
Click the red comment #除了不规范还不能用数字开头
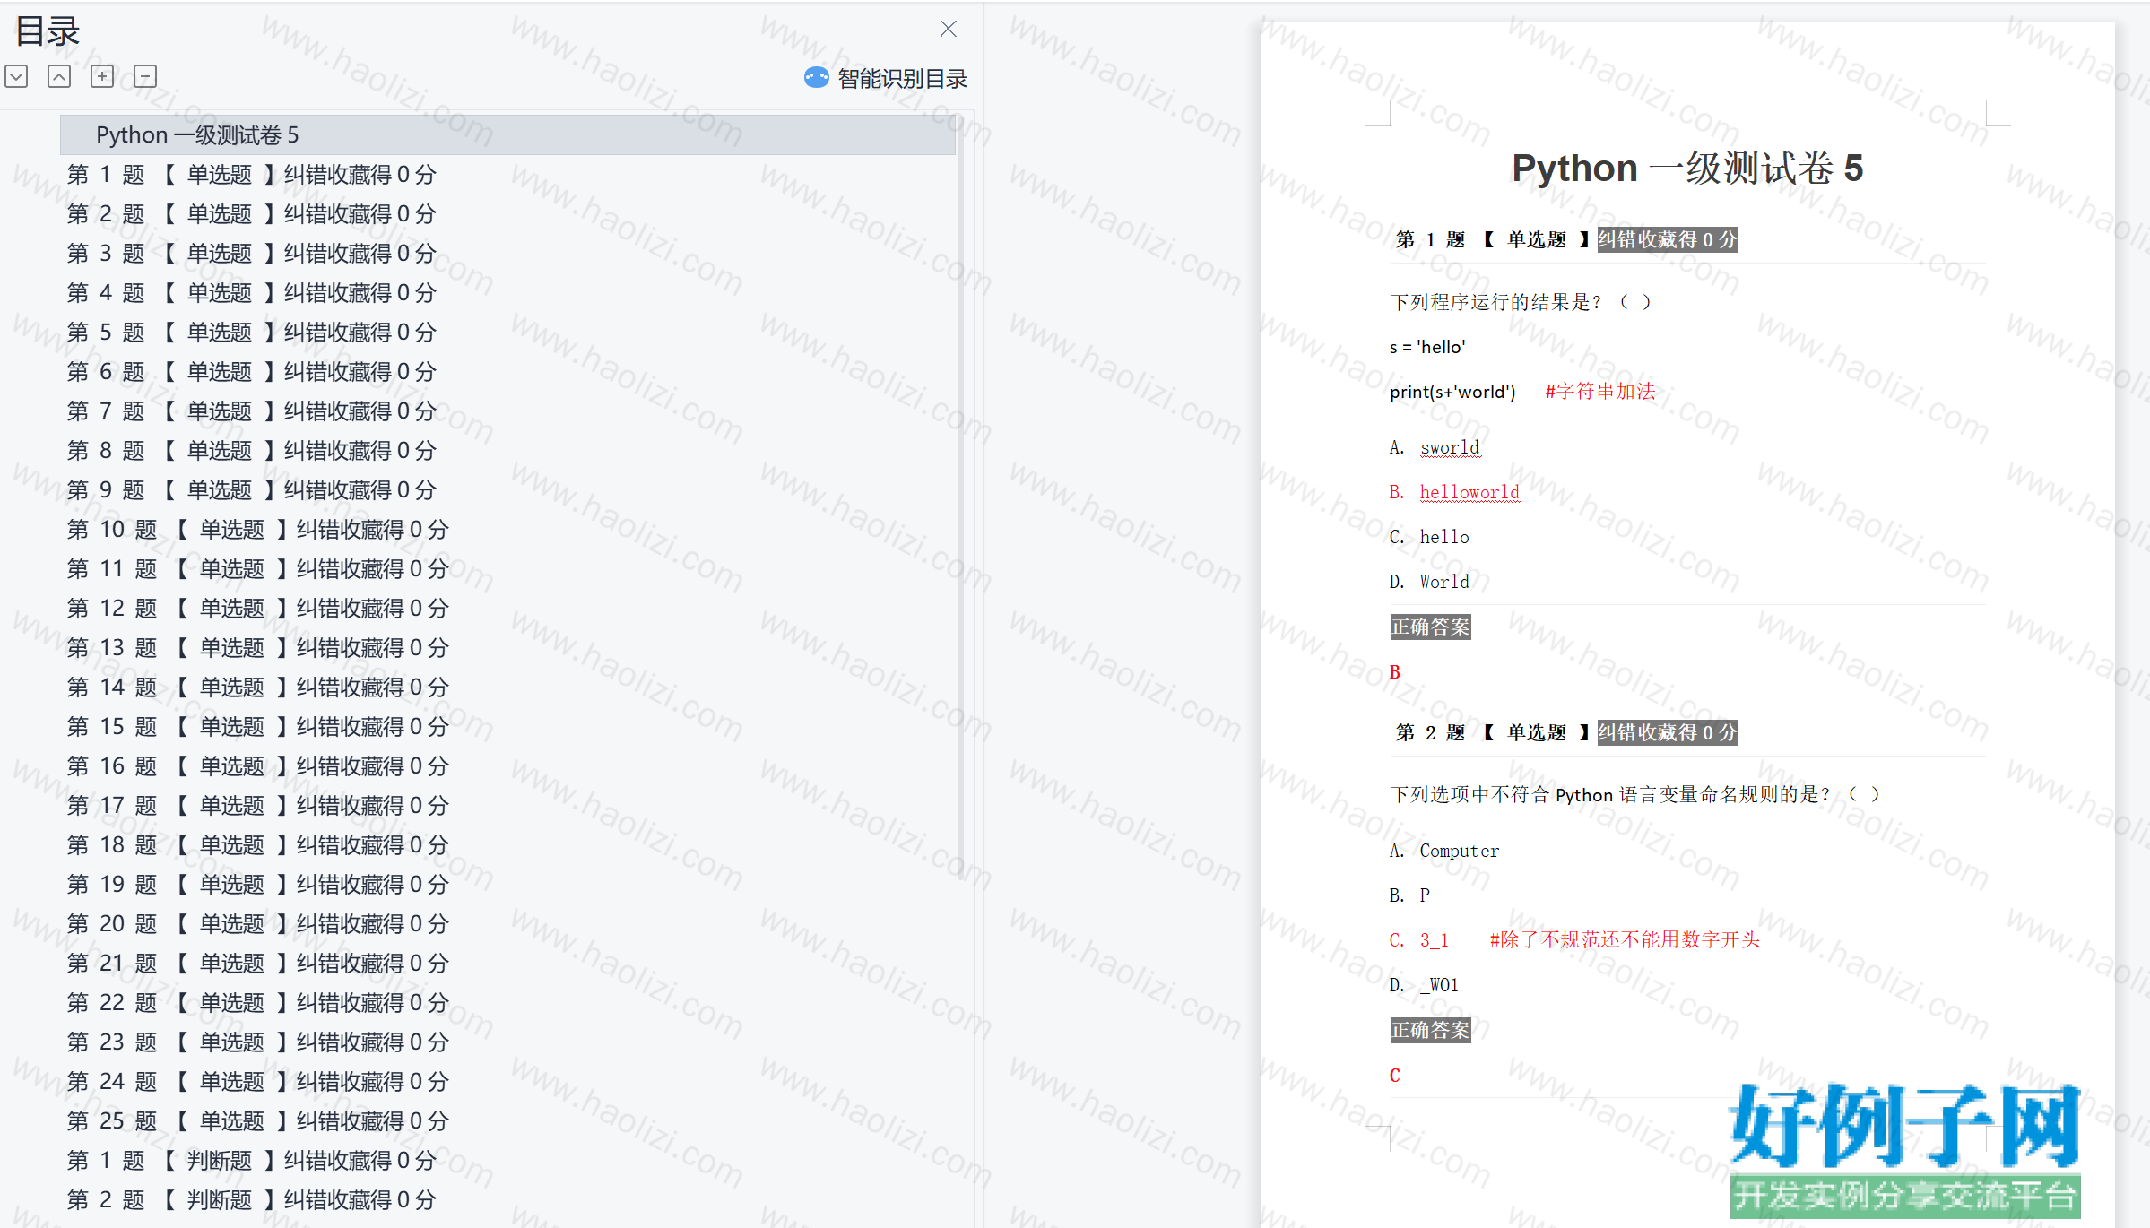pos(1625,939)
